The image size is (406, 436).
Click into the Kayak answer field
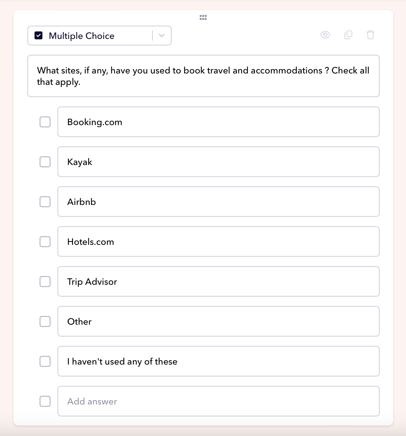tap(218, 162)
